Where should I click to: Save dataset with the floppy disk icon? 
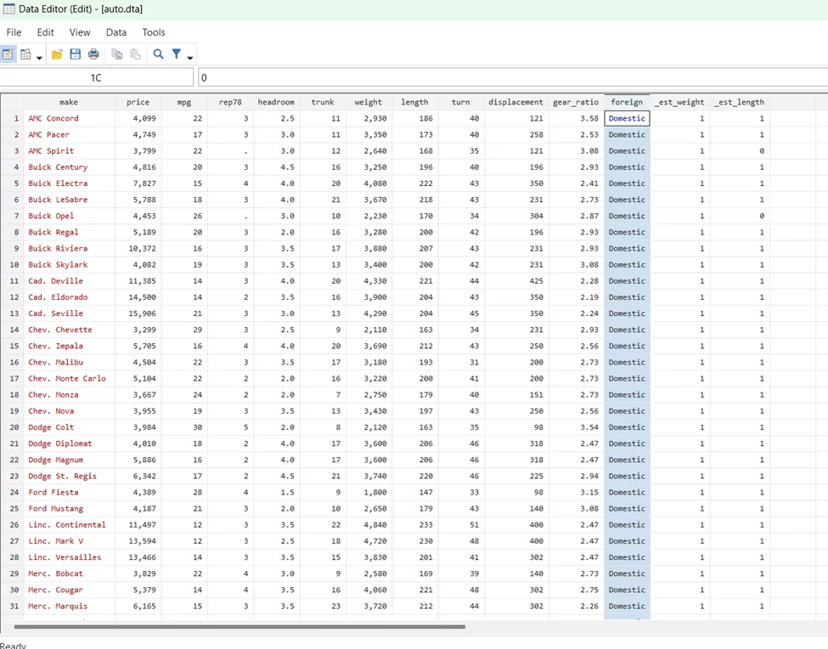pos(76,54)
